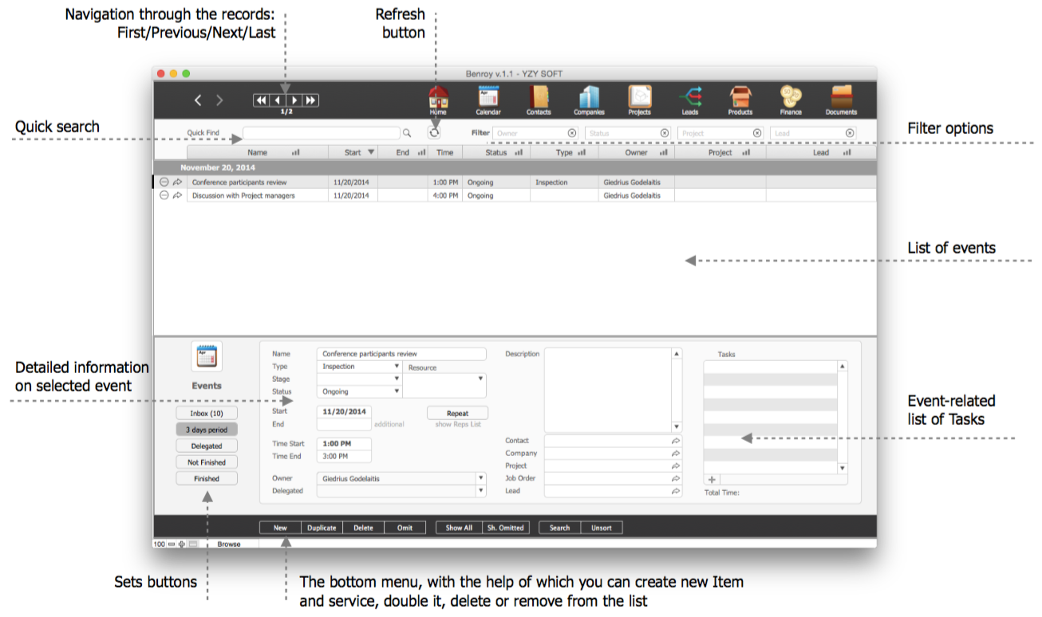Open the Calendar module icon
The width and height of the screenshot is (1042, 617).
tap(488, 98)
